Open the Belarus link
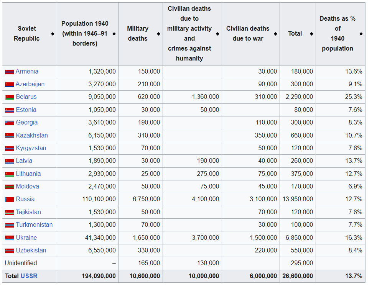The height and width of the screenshot is (285, 372). [26, 97]
